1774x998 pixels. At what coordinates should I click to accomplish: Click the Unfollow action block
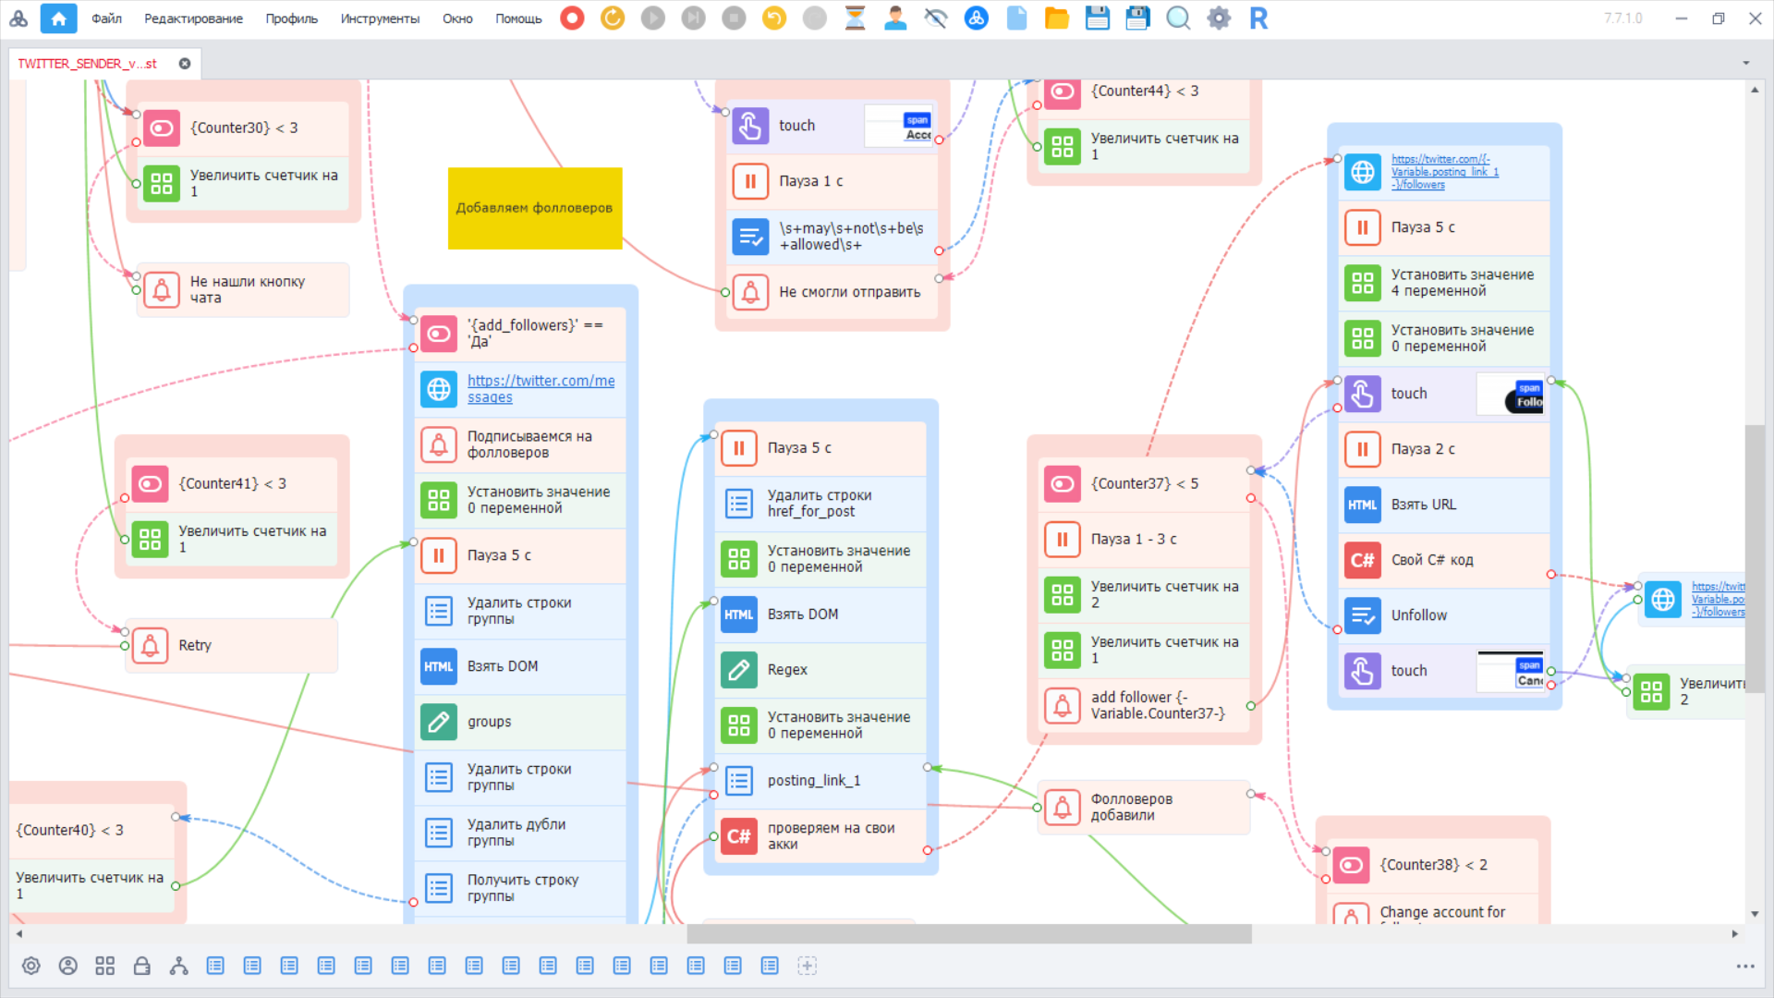coord(1418,615)
